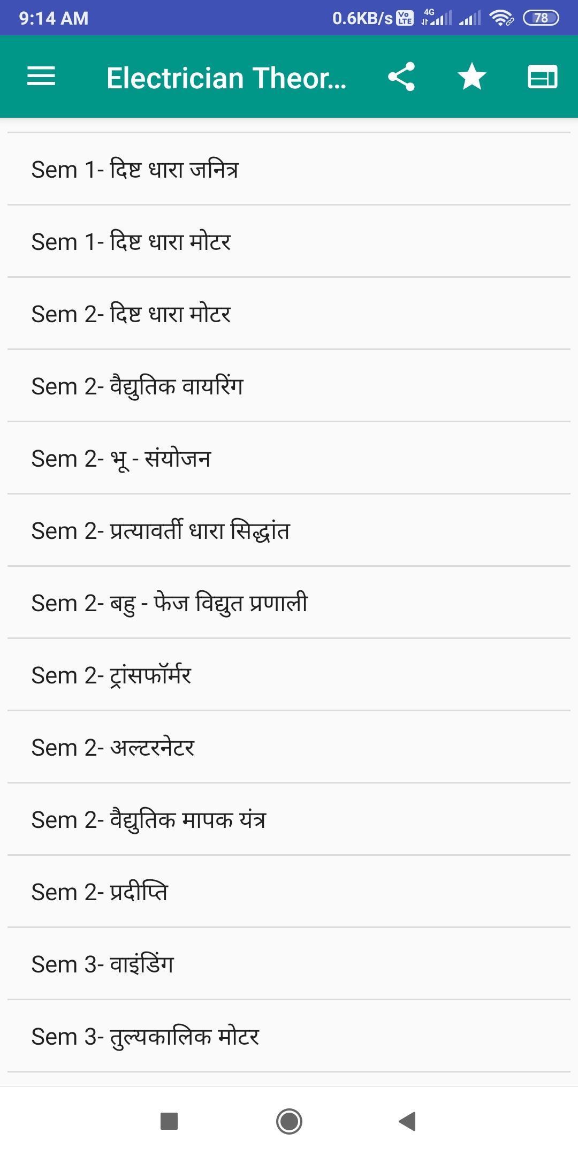This screenshot has width=578, height=1156.
Task: Select Sem 2- अल्टरनेटर entry
Action: 289,748
